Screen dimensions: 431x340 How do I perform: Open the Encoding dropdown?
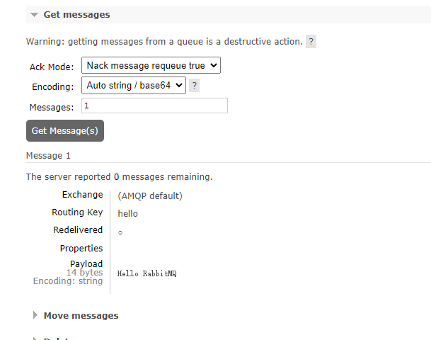click(x=134, y=86)
